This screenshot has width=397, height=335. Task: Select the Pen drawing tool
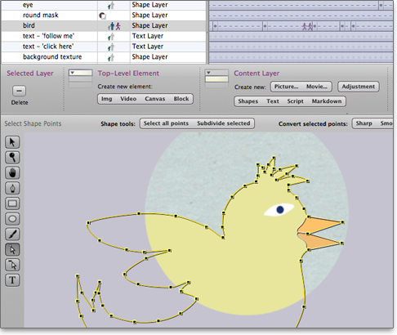click(12, 188)
